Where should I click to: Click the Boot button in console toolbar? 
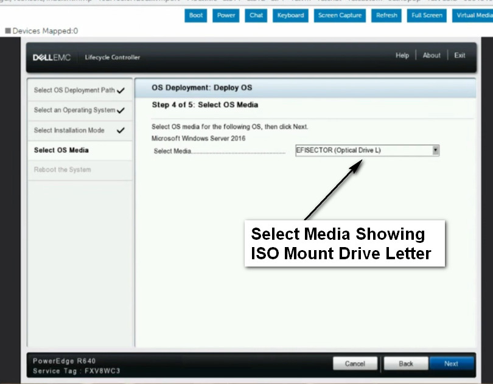(x=196, y=15)
